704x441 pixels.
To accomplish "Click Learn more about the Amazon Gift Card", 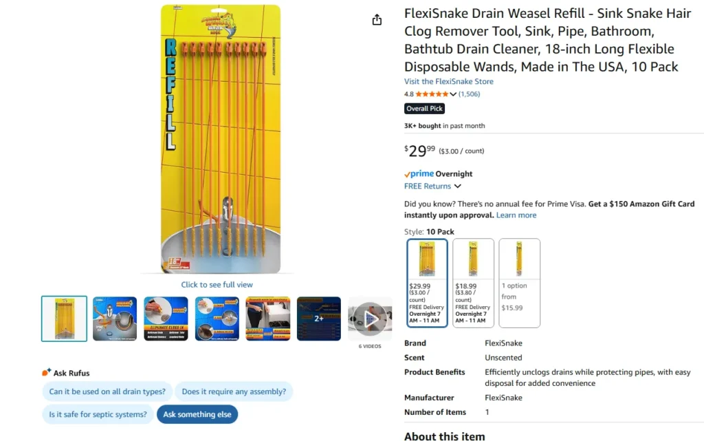I will pos(516,215).
